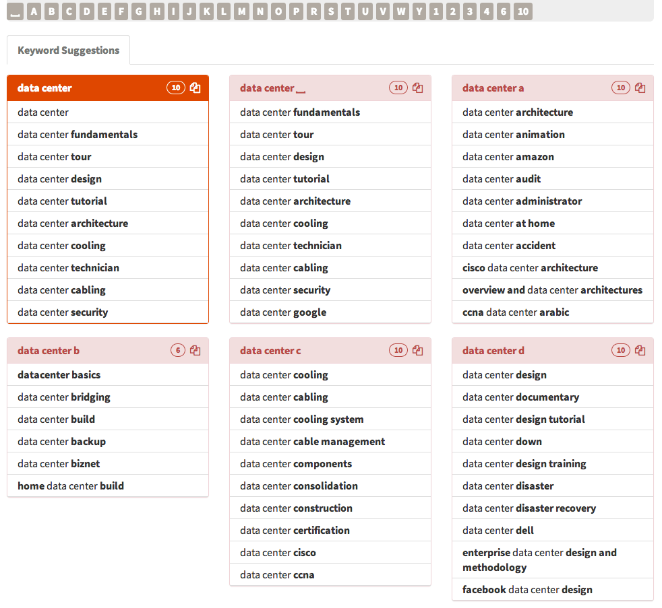Click 'enterprise data center design and methodology' keyword
Viewport: 662px width, 608px height.
(553, 560)
